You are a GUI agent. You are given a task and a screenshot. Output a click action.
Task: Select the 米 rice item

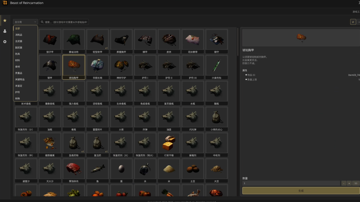point(169,171)
